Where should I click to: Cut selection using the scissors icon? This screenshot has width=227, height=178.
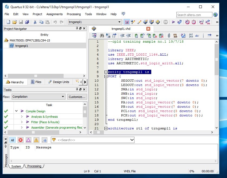35,22
